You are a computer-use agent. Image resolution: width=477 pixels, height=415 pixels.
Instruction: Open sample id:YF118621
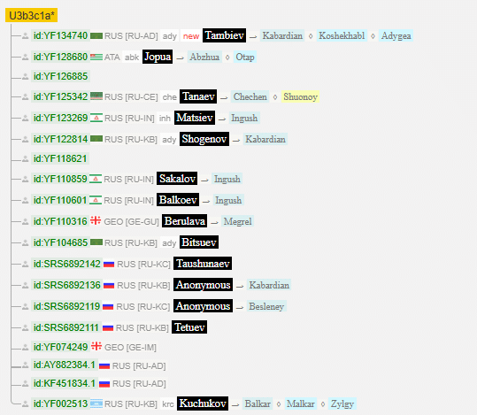click(x=60, y=158)
